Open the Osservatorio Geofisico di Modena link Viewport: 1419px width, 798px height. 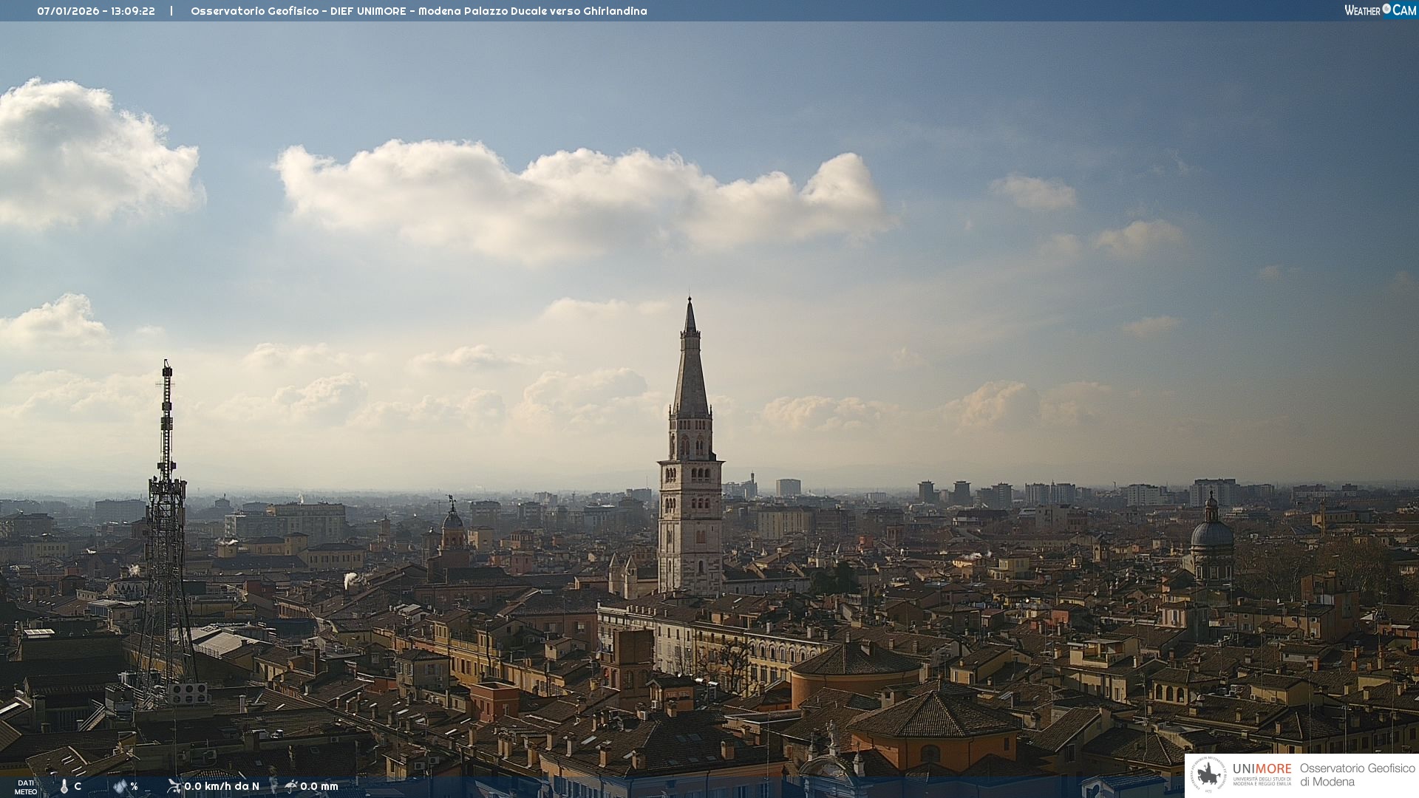point(1357,775)
